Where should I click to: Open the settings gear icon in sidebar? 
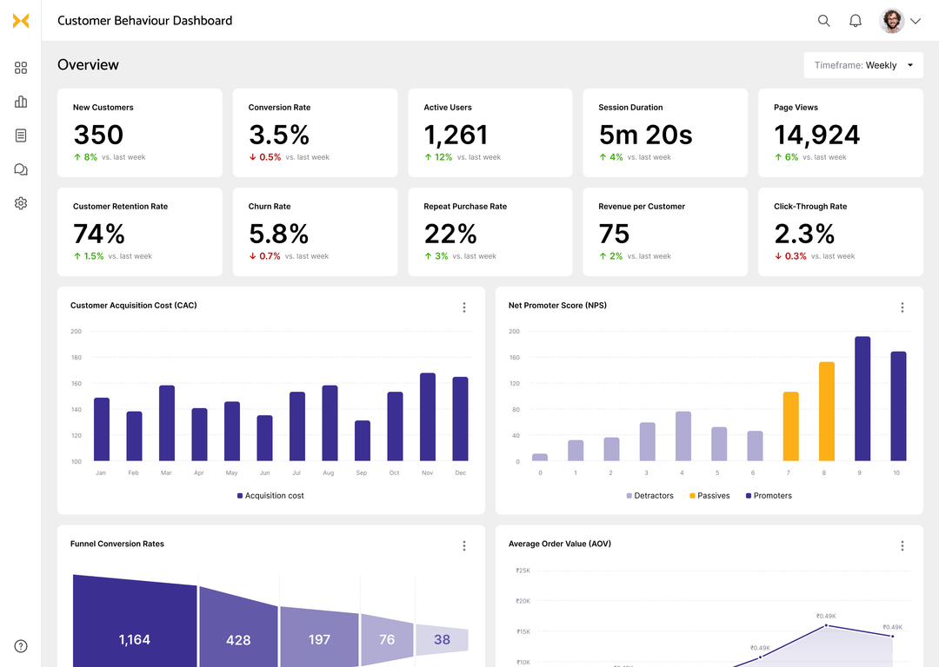pos(21,203)
